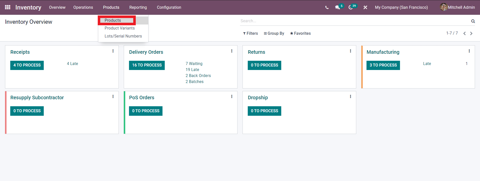Click 2 Batches link
This screenshot has width=480, height=181.
[x=194, y=82]
